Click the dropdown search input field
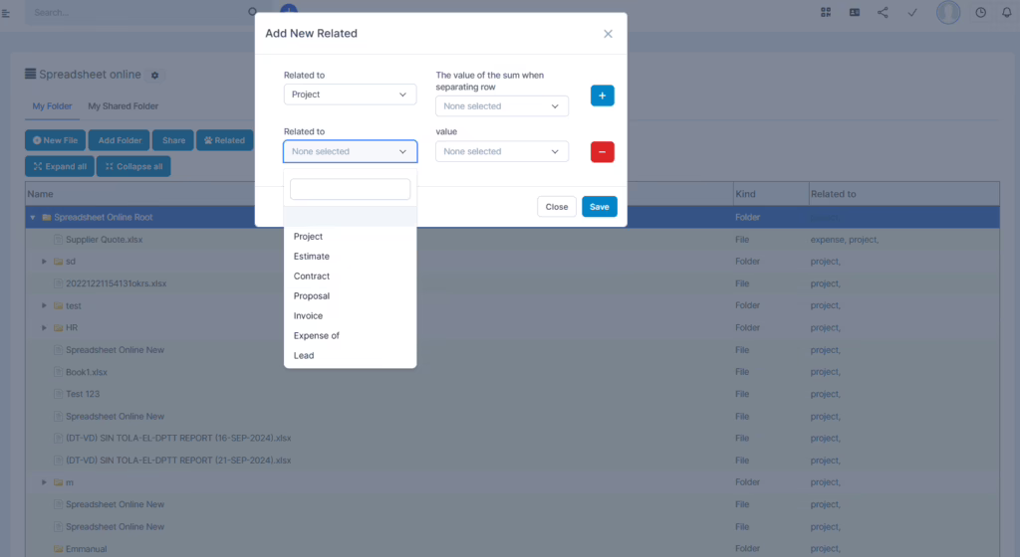Image resolution: width=1020 pixels, height=557 pixels. tap(350, 189)
